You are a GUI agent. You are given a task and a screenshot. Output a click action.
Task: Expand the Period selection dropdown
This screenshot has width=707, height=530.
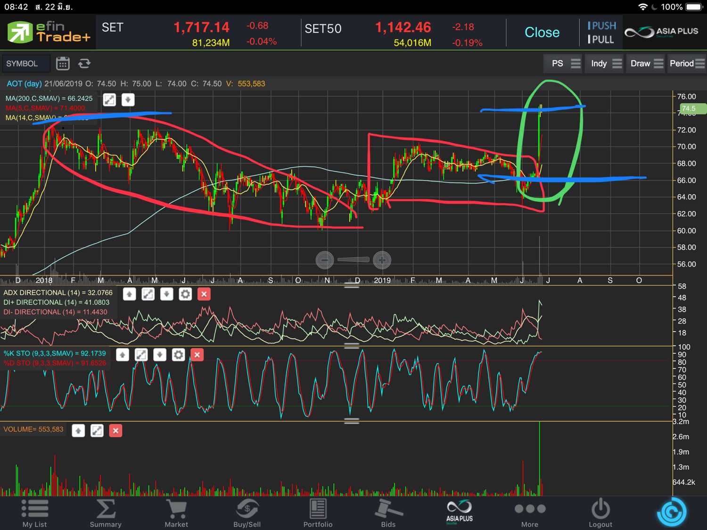687,64
